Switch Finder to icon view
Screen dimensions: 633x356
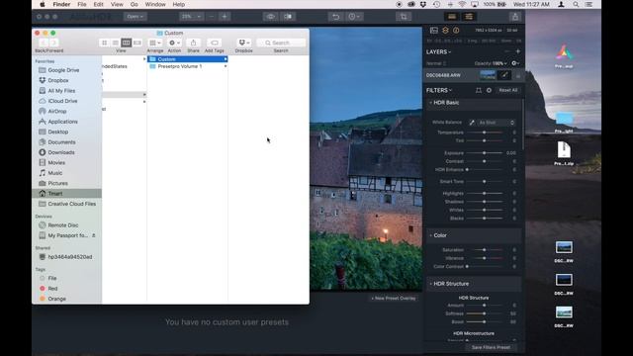coord(104,43)
